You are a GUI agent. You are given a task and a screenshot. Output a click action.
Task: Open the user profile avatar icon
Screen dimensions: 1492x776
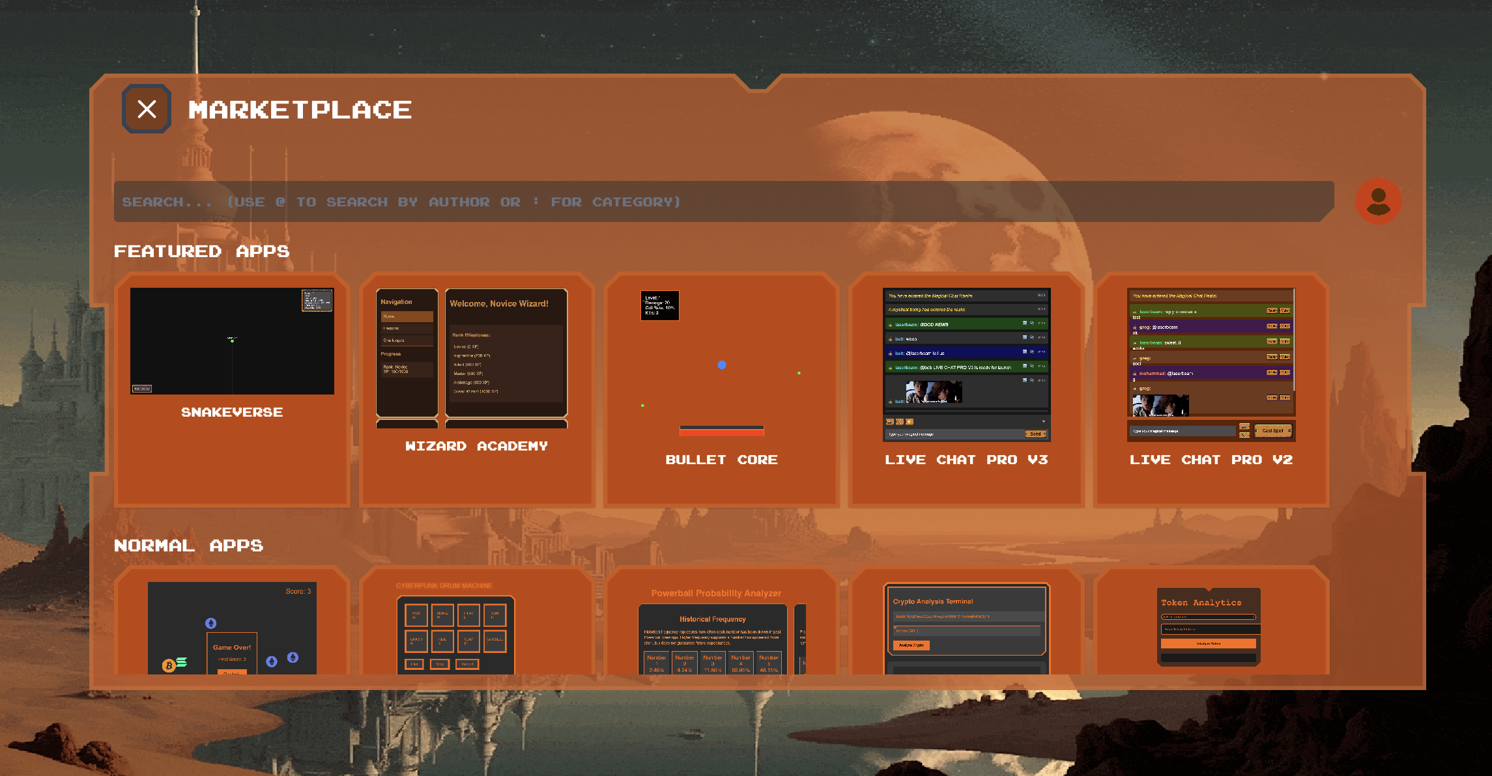[1378, 201]
